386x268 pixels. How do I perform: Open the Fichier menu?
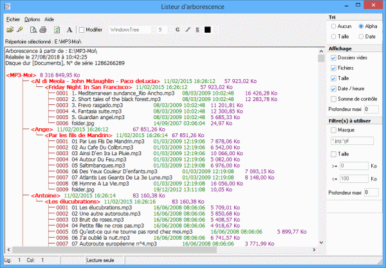click(13, 19)
